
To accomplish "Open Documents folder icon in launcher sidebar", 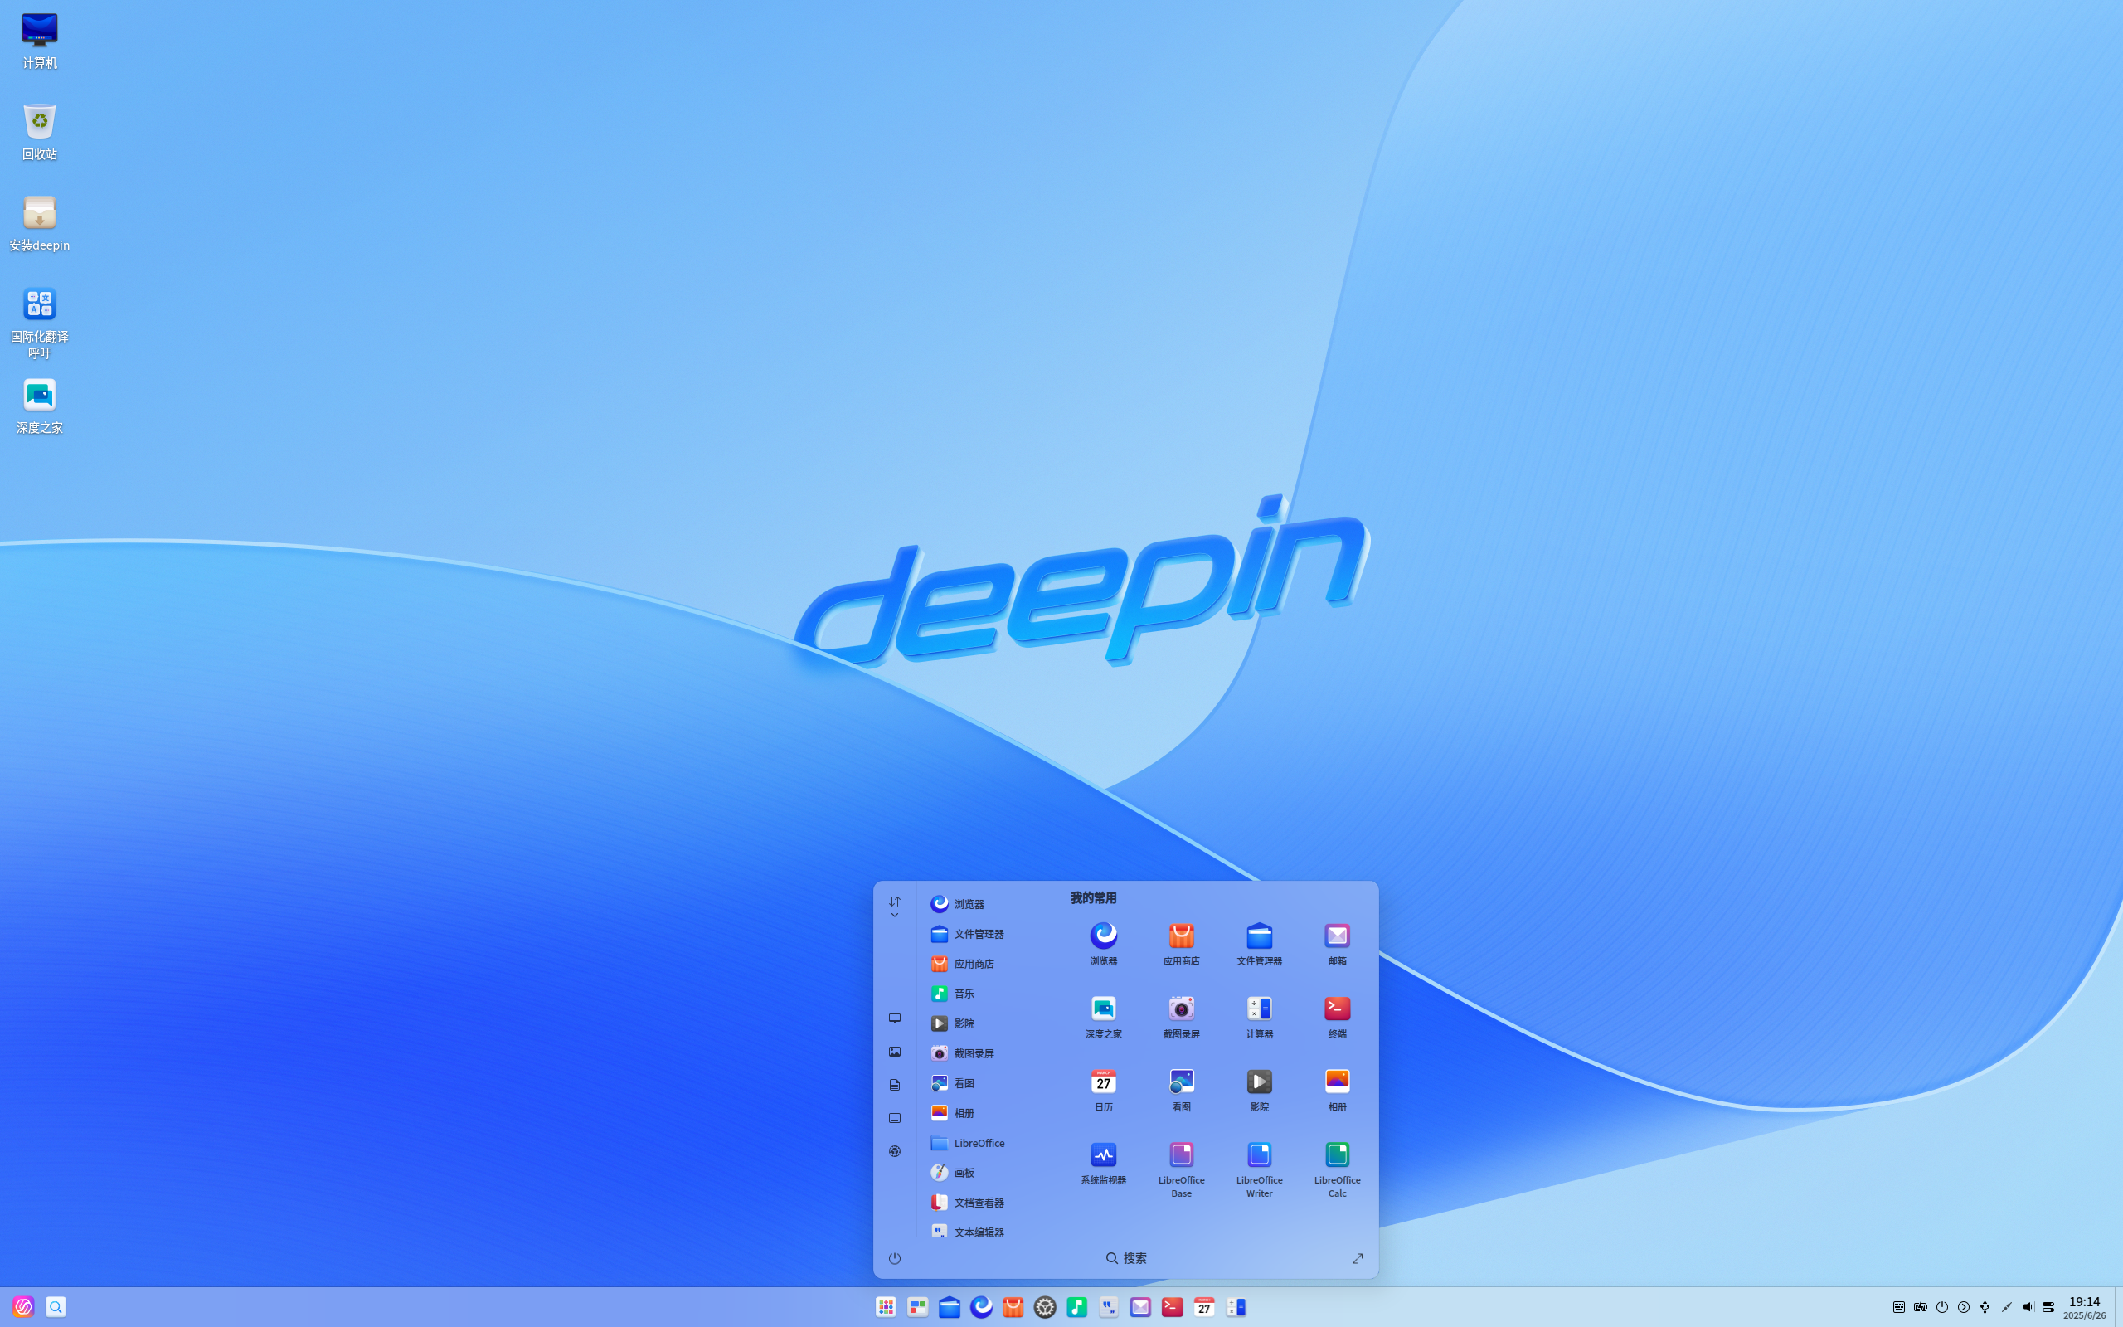I will 894,1085.
